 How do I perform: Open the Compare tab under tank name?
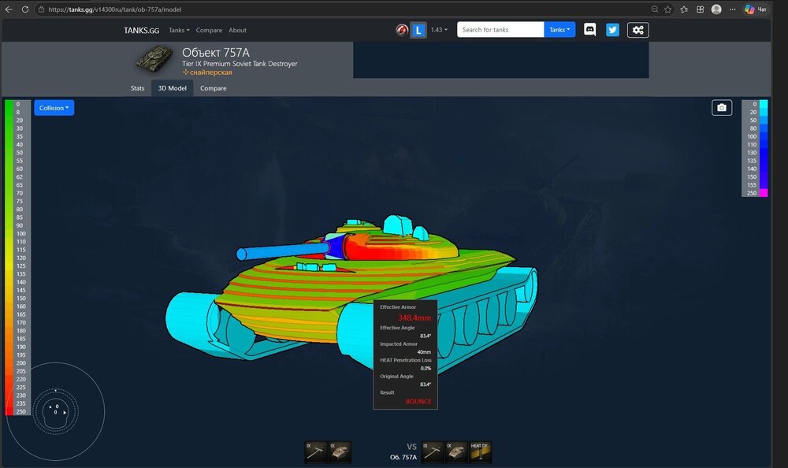213,88
